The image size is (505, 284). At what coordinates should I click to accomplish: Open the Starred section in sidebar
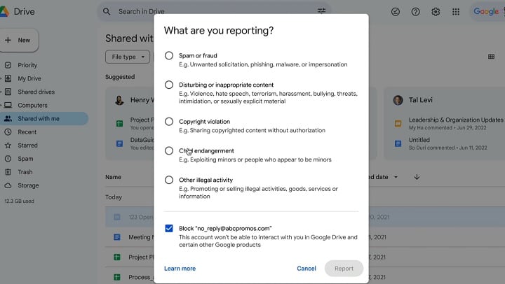pyautogui.click(x=27, y=145)
